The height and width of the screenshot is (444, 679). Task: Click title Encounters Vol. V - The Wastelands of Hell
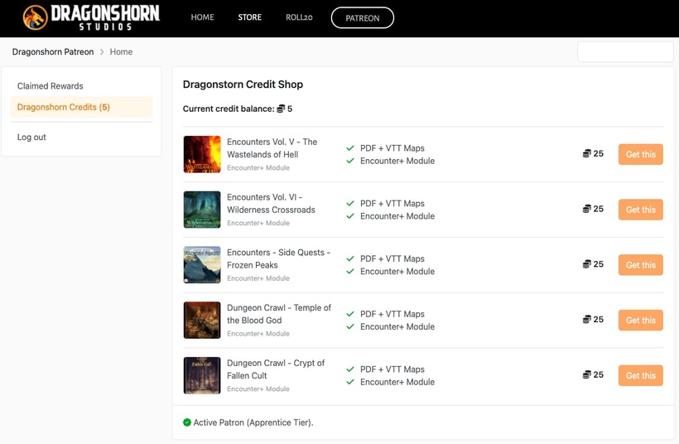coord(272,148)
